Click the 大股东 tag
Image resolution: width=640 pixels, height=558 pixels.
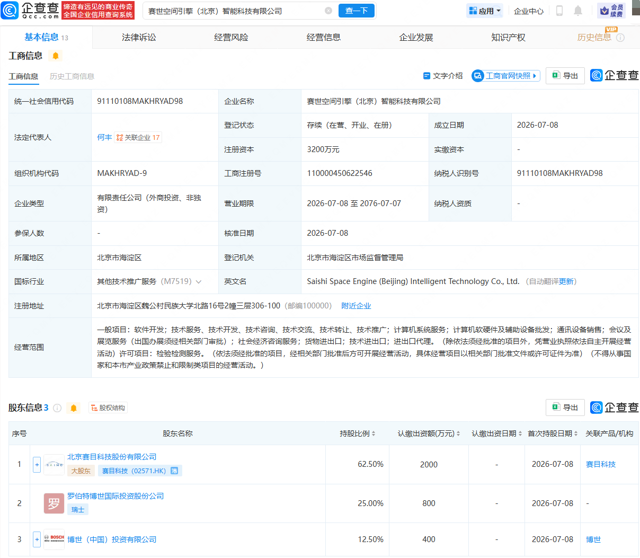click(x=81, y=471)
